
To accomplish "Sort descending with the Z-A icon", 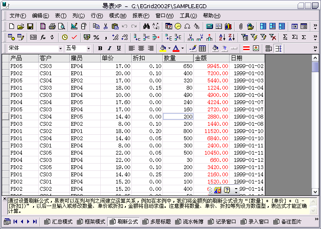I will pos(232,37).
